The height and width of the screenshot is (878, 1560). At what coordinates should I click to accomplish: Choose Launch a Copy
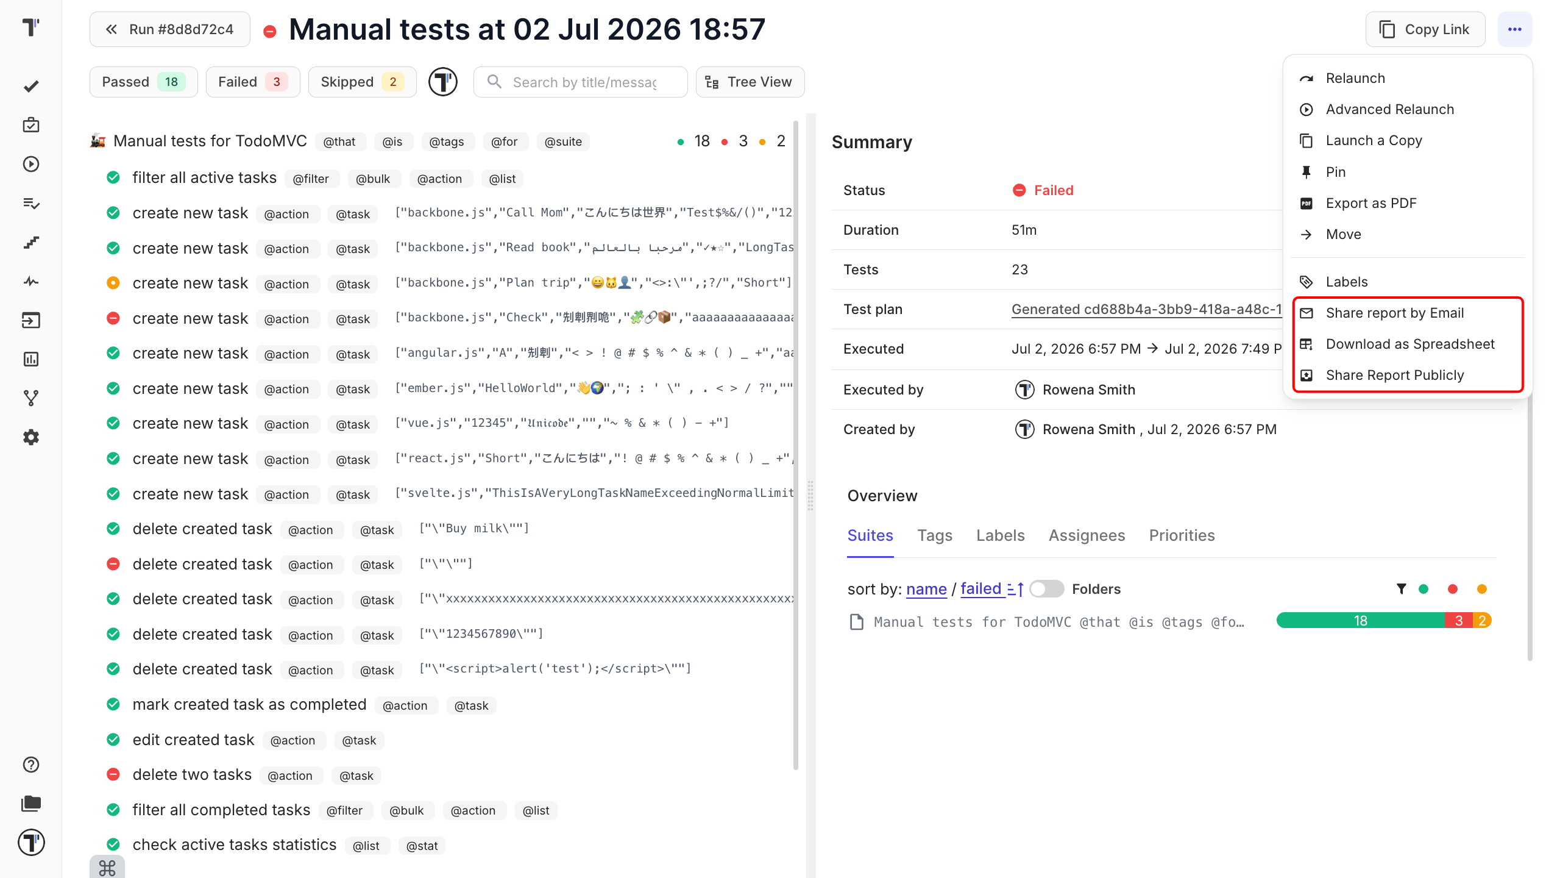tap(1408, 140)
